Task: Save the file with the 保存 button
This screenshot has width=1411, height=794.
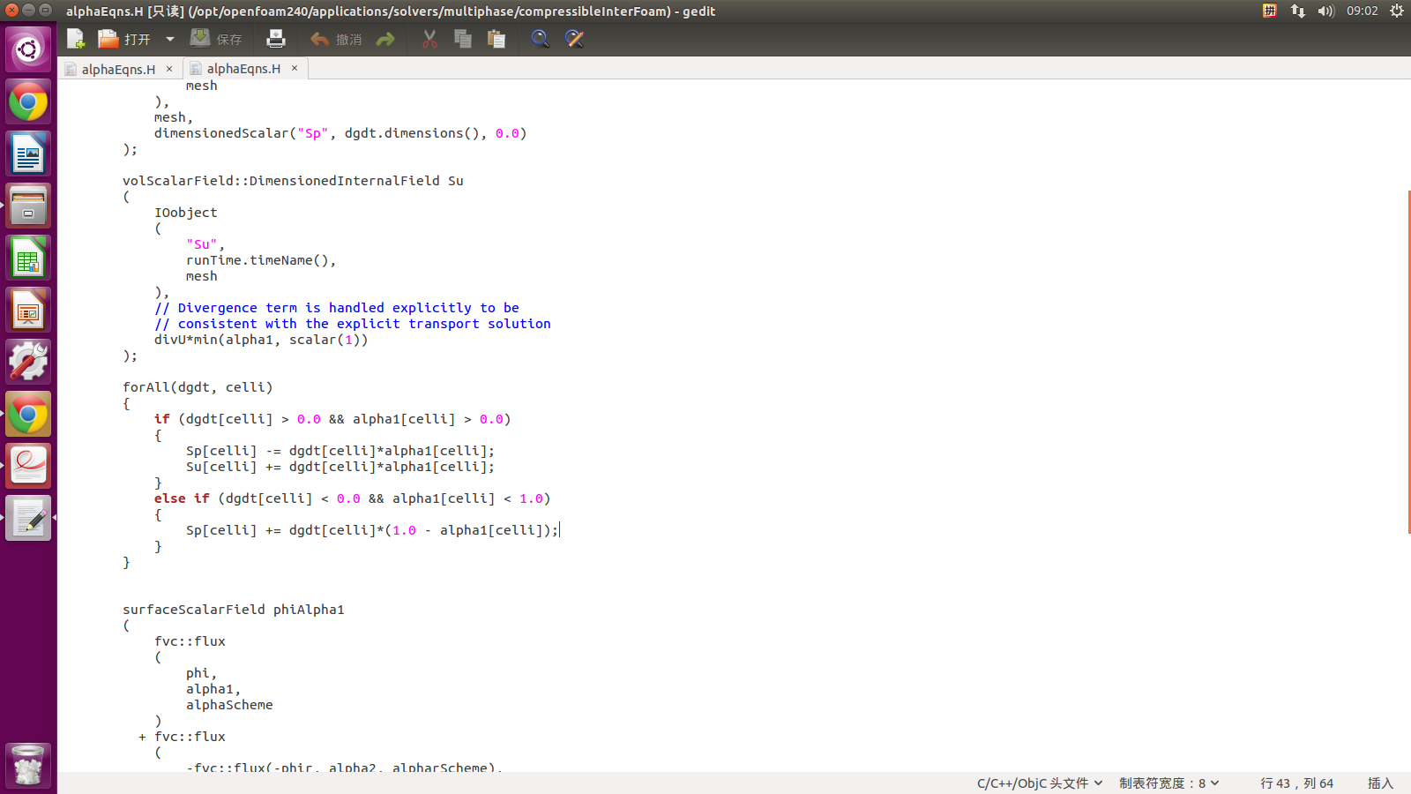Action: pyautogui.click(x=217, y=39)
